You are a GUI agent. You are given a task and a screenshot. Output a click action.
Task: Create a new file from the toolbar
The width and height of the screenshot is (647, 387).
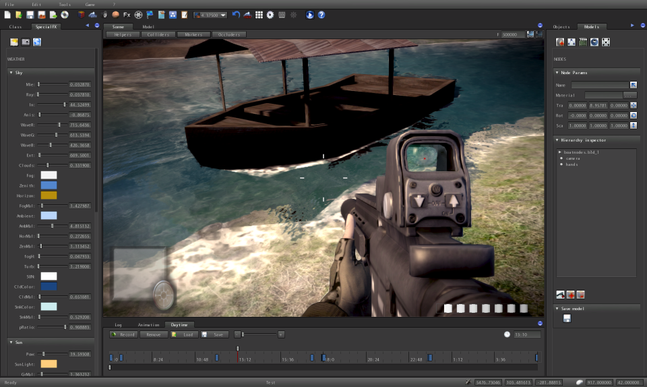click(7, 15)
